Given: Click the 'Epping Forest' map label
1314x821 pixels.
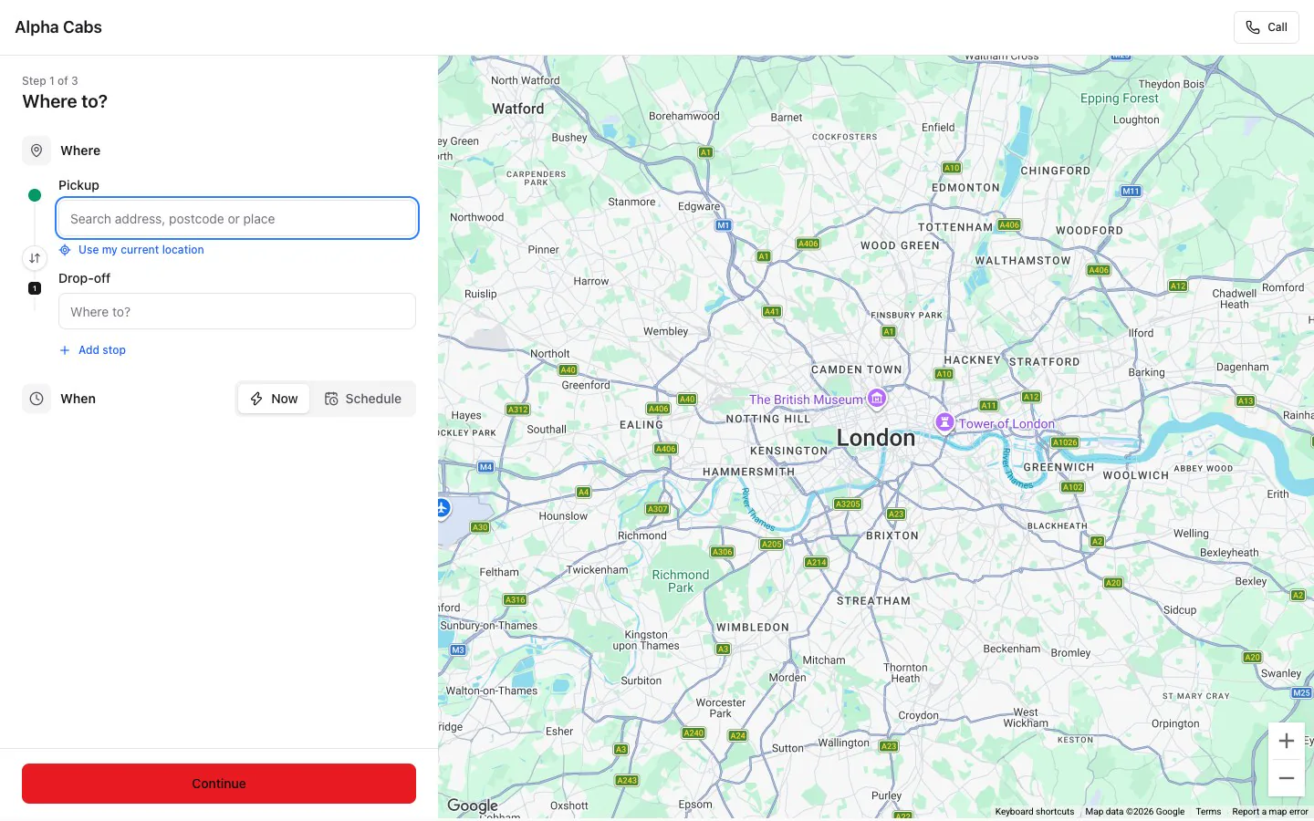Looking at the screenshot, I should [1120, 99].
